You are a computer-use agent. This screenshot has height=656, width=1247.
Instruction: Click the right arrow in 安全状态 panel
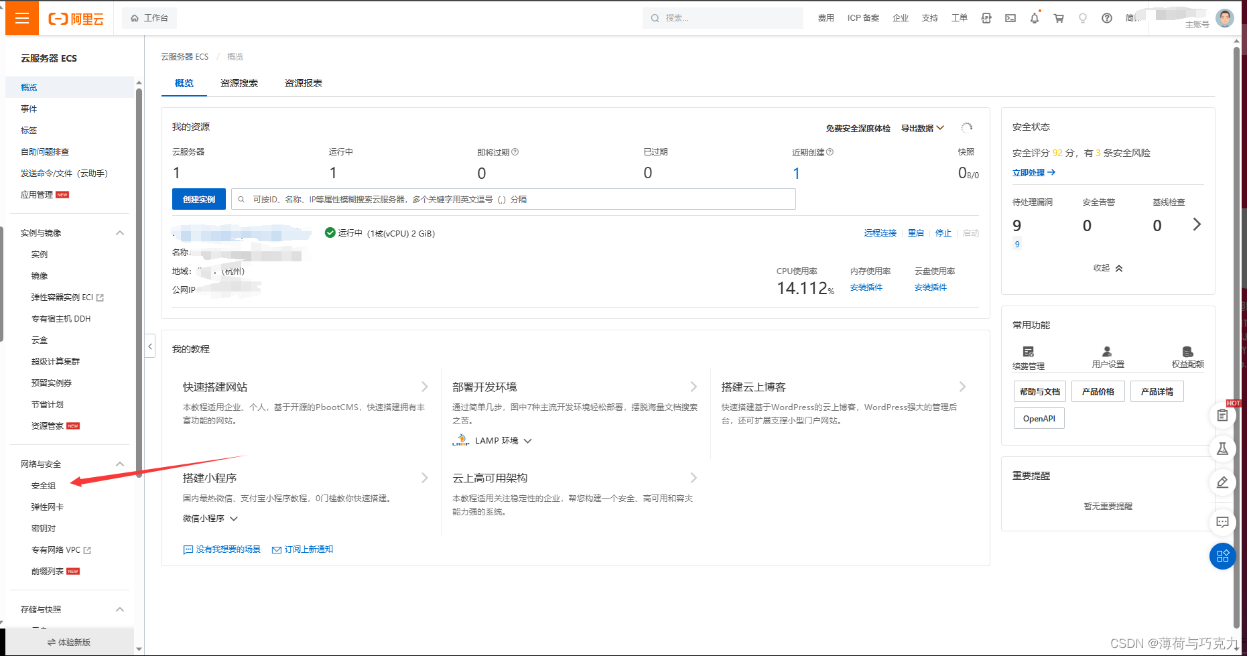[1197, 224]
